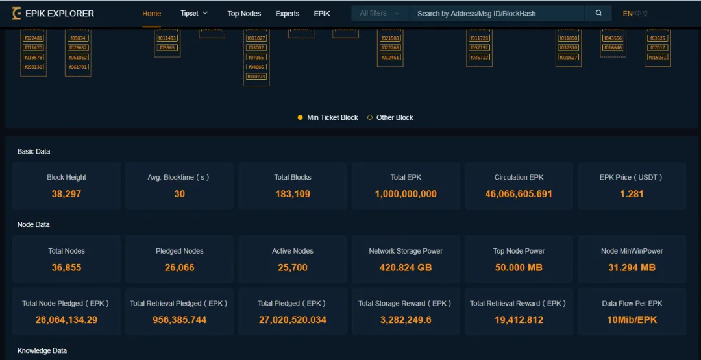Click Total Retrieval Reward value 19,412.812

(519, 320)
